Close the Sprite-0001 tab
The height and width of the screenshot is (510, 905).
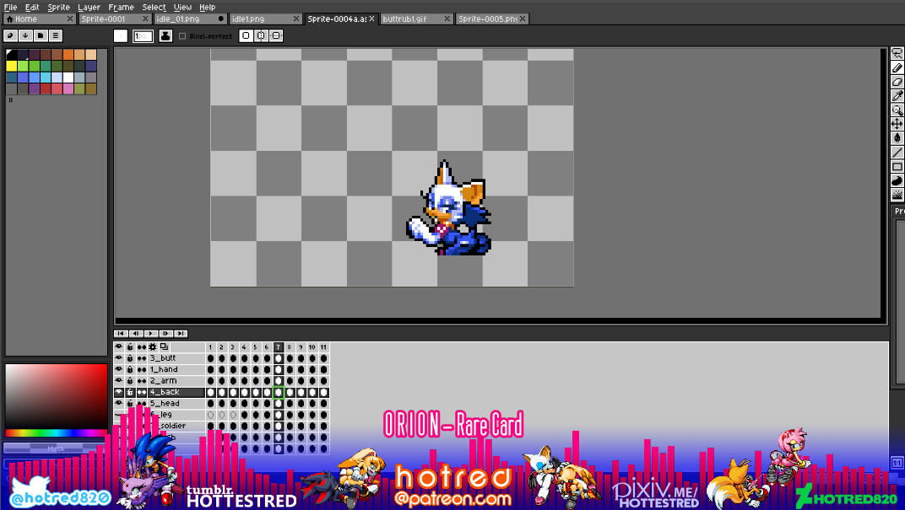pos(145,19)
